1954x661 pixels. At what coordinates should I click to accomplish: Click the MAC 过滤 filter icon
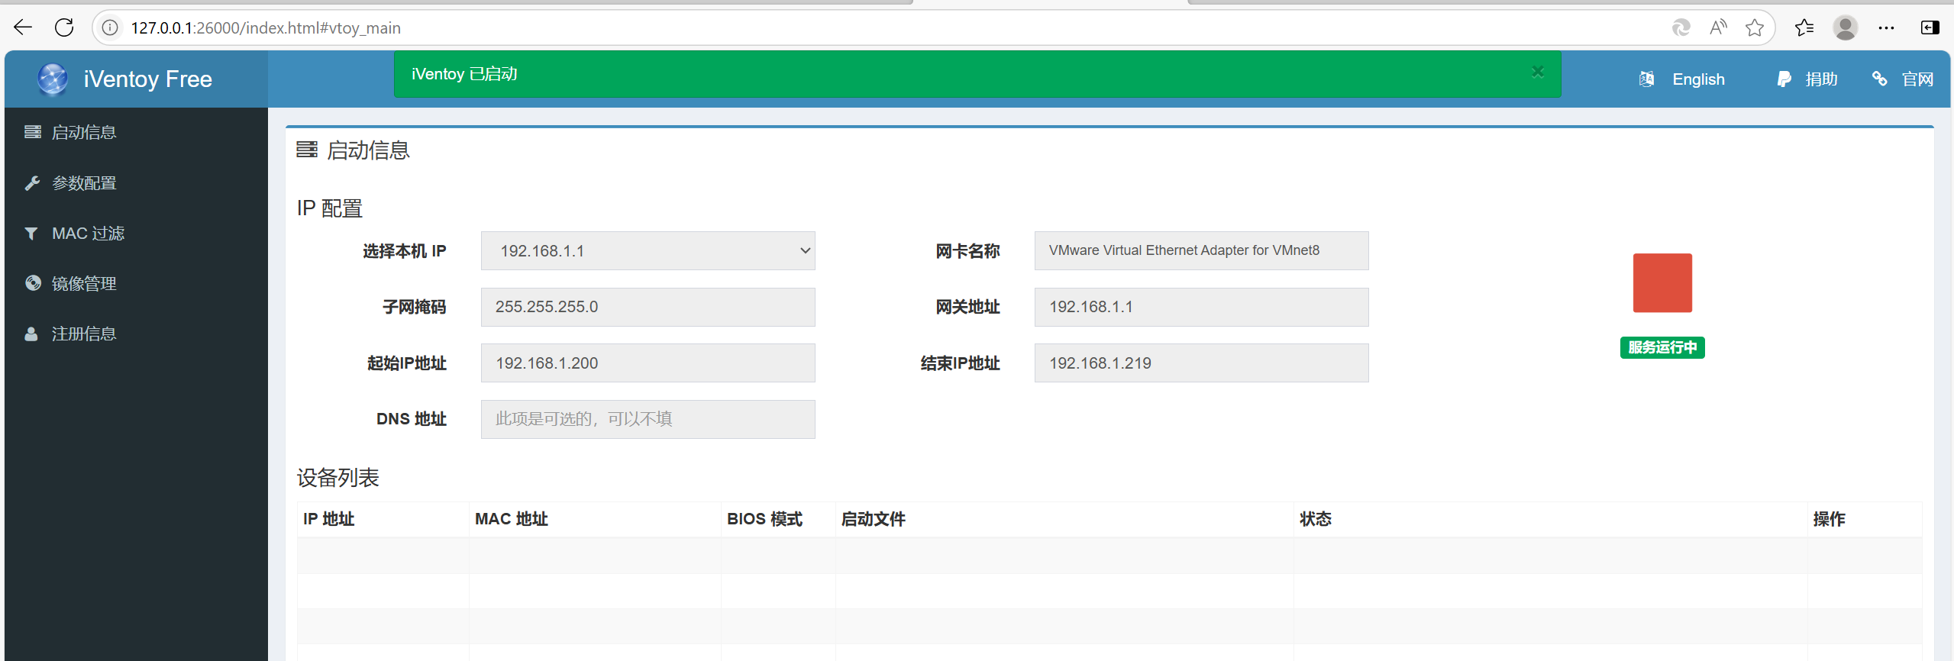click(x=31, y=234)
